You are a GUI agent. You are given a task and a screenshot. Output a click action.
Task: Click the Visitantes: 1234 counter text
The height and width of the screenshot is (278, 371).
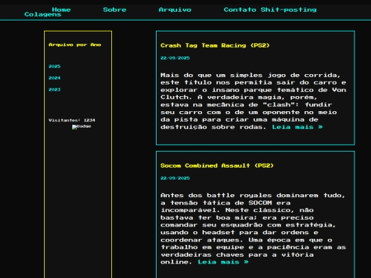[x=71, y=120]
